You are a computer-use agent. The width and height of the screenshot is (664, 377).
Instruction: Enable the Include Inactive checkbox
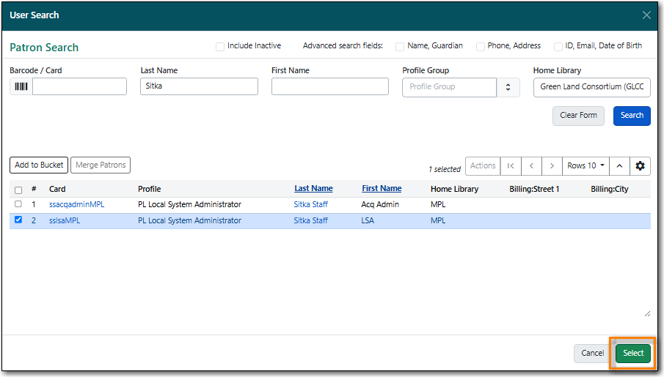click(220, 47)
